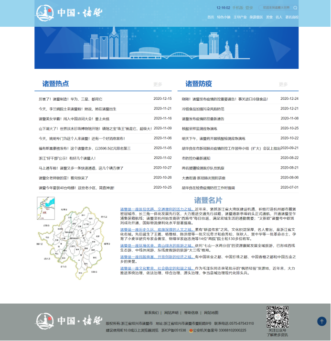The image size is (331, 341).
Task: Click the date 2020-12-15 in 诸暨热点
Action: [162, 99]
